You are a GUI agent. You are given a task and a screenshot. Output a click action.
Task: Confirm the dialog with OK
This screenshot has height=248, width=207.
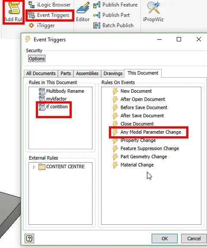165,239
